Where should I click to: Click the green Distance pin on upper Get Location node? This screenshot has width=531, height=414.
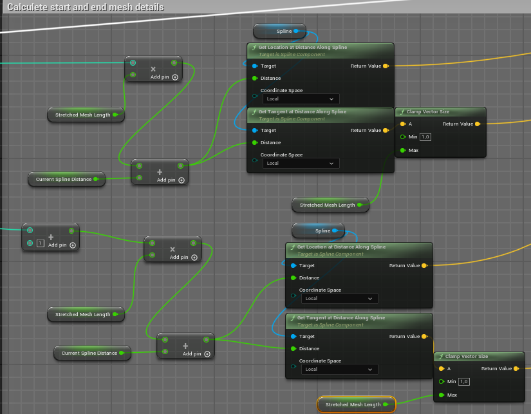tap(255, 79)
